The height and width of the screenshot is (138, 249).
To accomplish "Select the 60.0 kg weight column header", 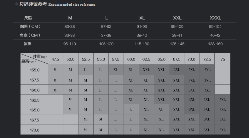I will tap(131, 59).
